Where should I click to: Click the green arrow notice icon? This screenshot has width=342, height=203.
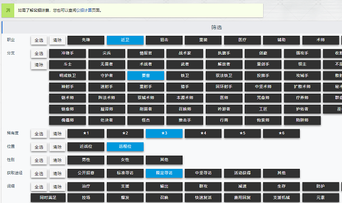tap(8, 10)
